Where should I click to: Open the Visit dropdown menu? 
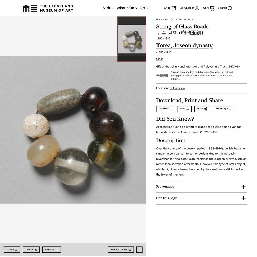pyautogui.click(x=108, y=8)
